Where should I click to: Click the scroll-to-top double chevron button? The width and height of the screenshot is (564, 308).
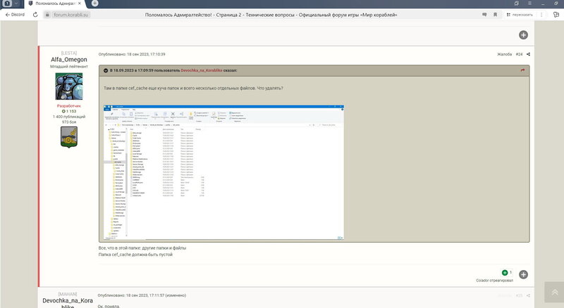[554, 293]
